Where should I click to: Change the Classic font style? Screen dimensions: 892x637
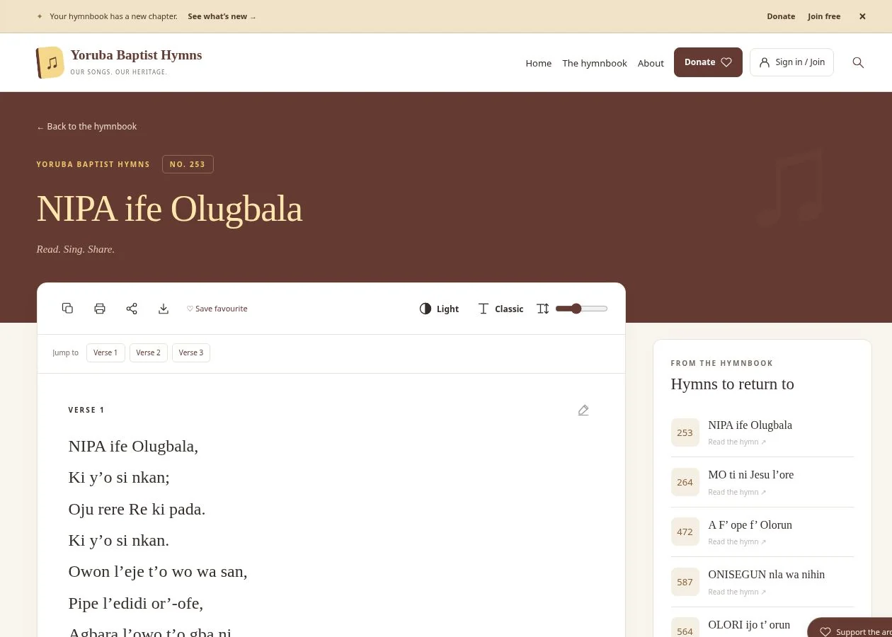tap(501, 309)
